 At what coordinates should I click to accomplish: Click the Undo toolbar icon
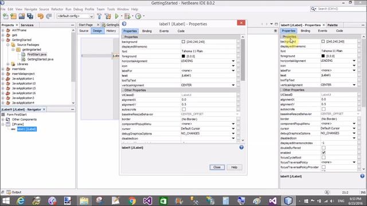[41, 16]
